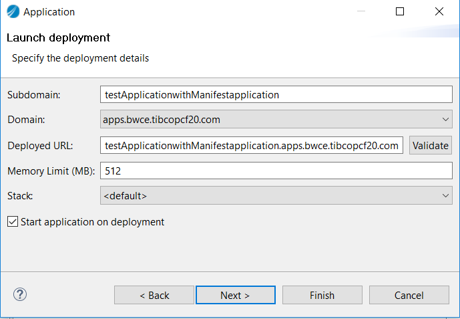This screenshot has height=319, width=460.
Task: Focus the Deployed URL text field
Action: click(252, 145)
